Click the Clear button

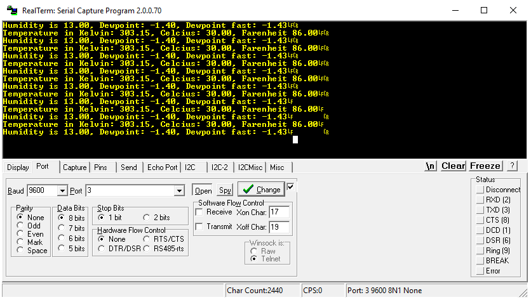click(x=453, y=166)
